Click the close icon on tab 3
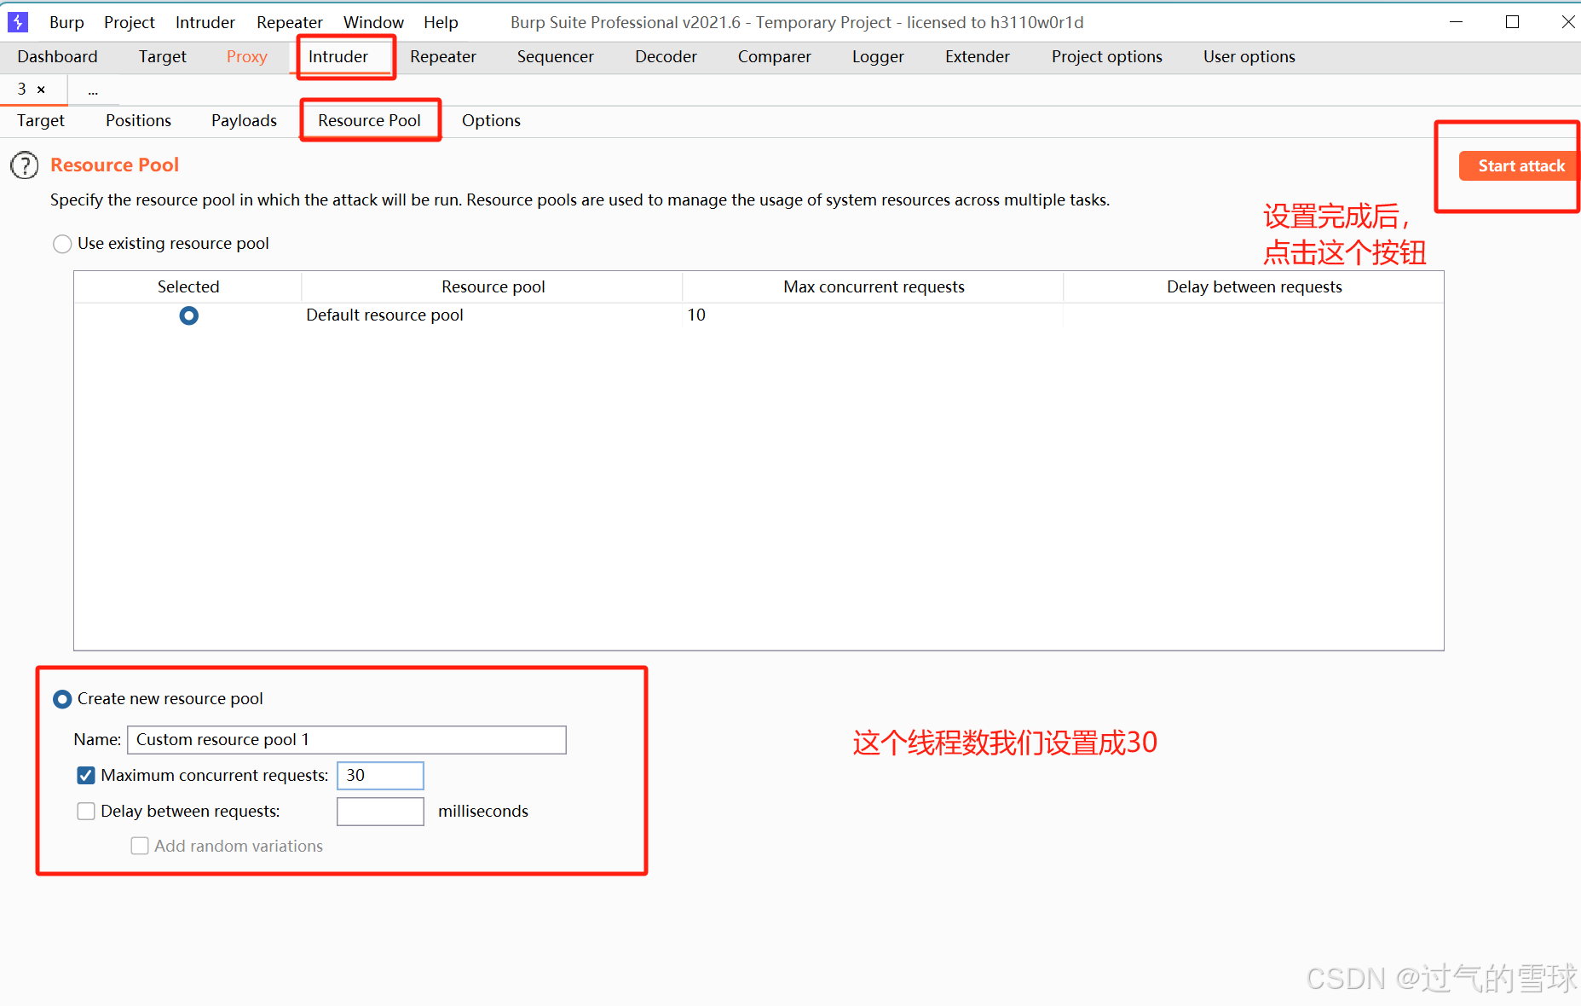Image resolution: width=1581 pixels, height=1006 pixels. pyautogui.click(x=41, y=89)
